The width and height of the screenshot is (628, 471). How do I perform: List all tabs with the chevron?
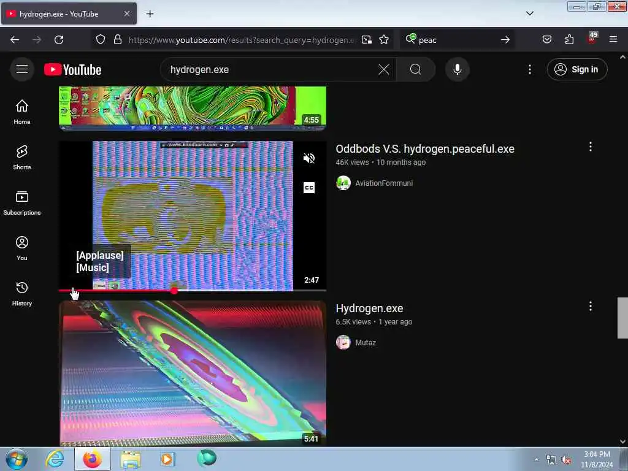(x=529, y=13)
